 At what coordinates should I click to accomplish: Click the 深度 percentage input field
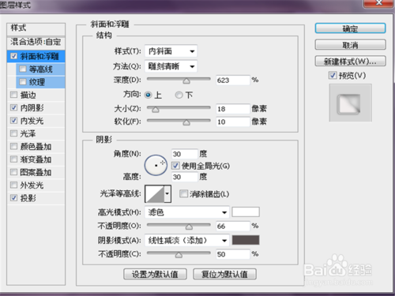tap(232, 80)
